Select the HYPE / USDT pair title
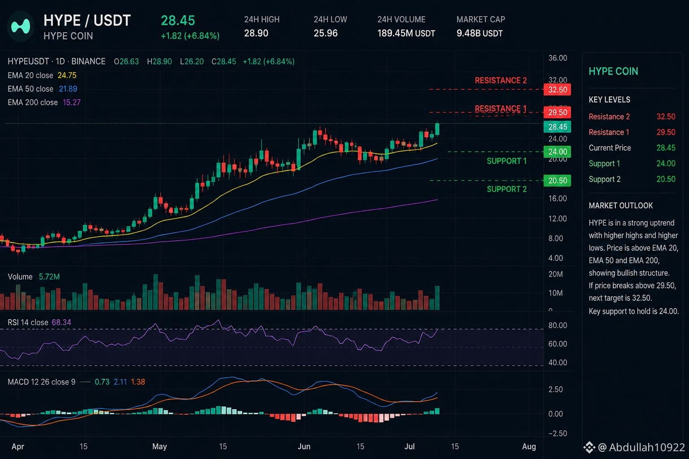The height and width of the screenshot is (459, 689). tap(87, 21)
